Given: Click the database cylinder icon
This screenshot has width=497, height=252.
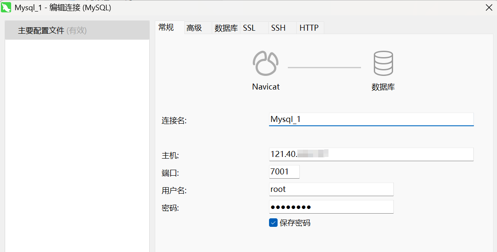Looking at the screenshot, I should 383,63.
